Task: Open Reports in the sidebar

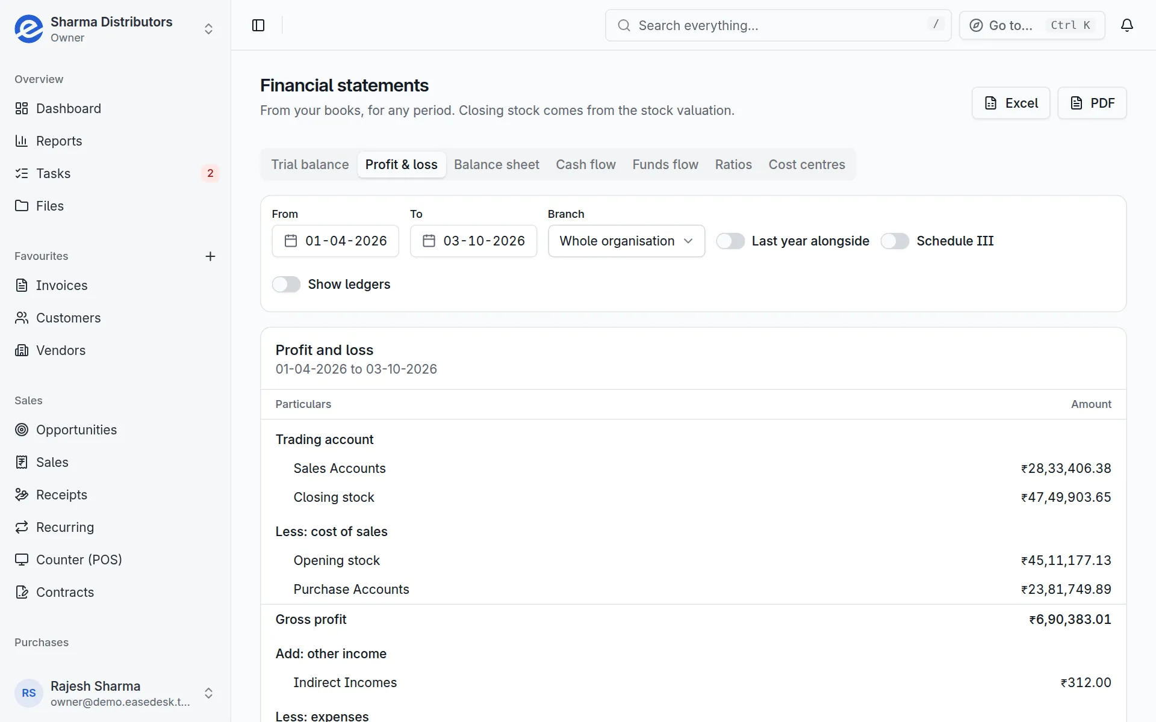Action: point(116,141)
